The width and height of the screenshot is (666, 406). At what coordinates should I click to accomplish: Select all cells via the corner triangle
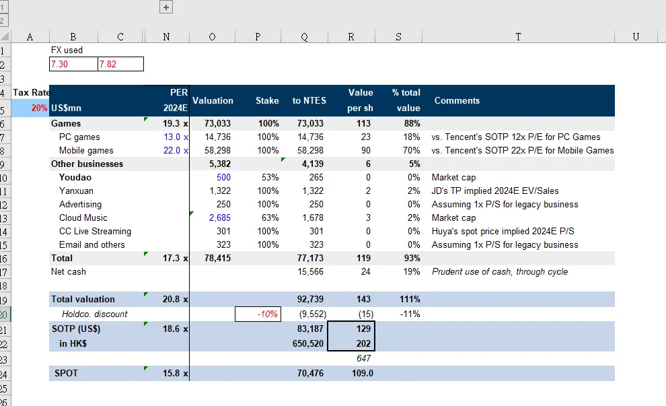5,36
